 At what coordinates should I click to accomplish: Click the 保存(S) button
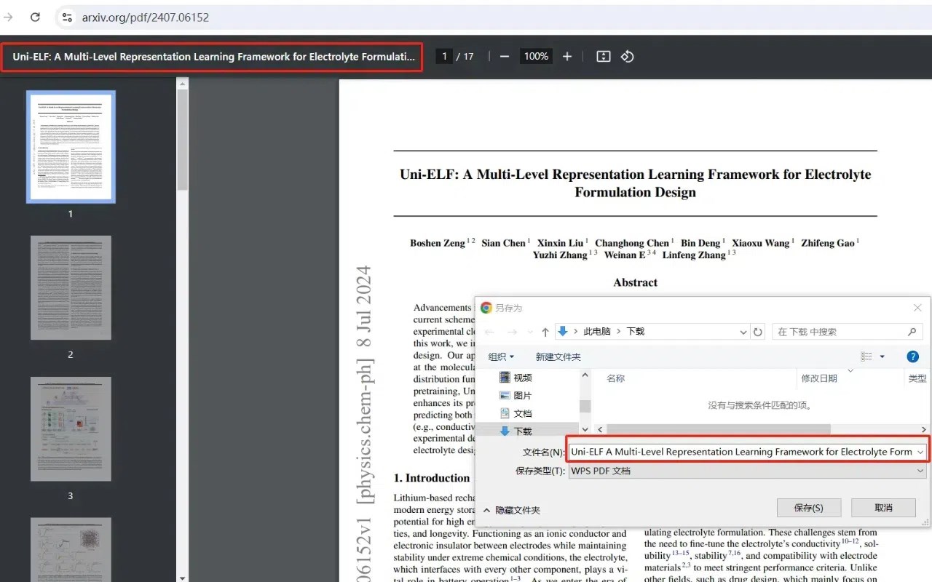click(x=809, y=508)
